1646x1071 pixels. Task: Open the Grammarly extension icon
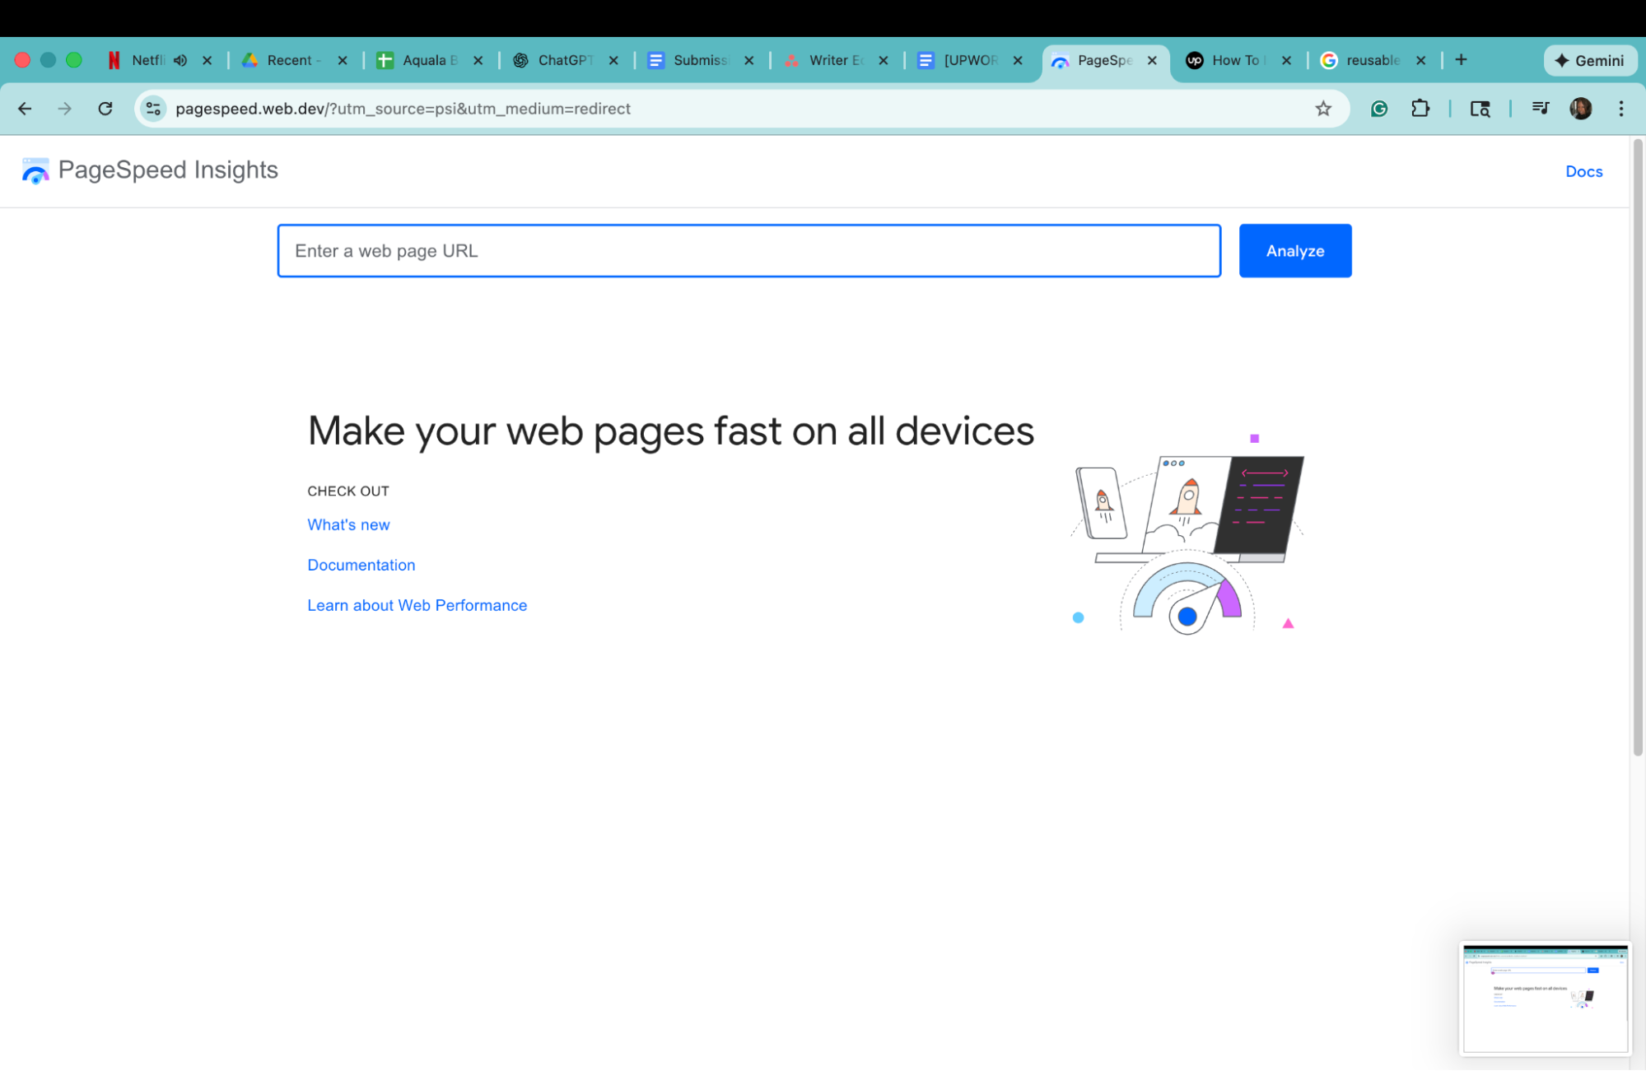pos(1379,109)
